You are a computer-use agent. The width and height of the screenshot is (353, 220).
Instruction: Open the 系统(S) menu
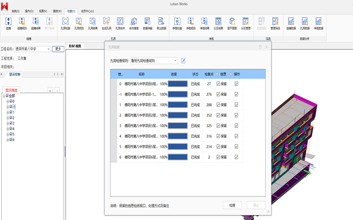(x=15, y=11)
